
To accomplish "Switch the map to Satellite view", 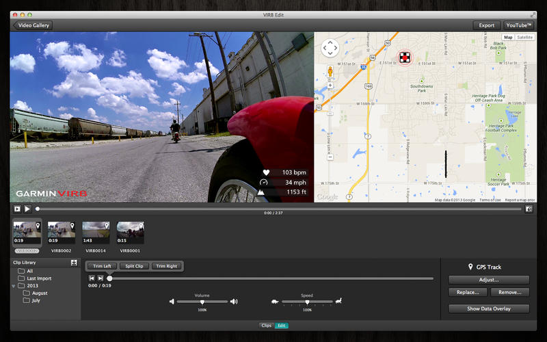I will 524,37.
